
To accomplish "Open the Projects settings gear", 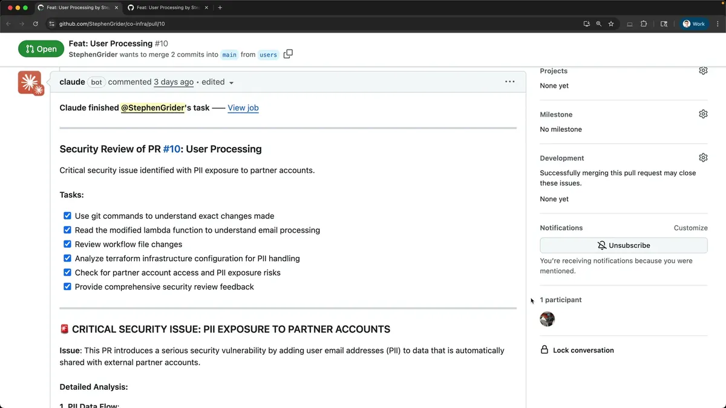I will point(702,71).
